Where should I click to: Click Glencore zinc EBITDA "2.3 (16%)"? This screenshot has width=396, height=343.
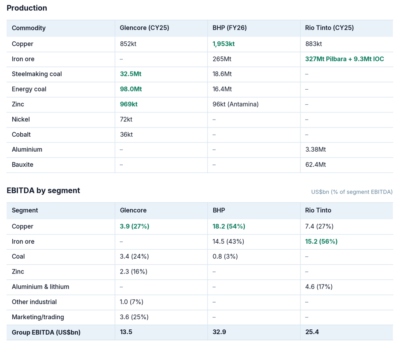coord(134,272)
